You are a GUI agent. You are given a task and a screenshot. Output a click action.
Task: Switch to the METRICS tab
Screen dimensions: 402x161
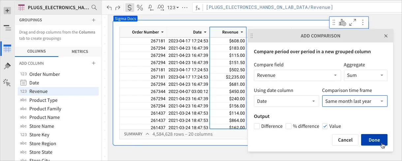[80, 52]
